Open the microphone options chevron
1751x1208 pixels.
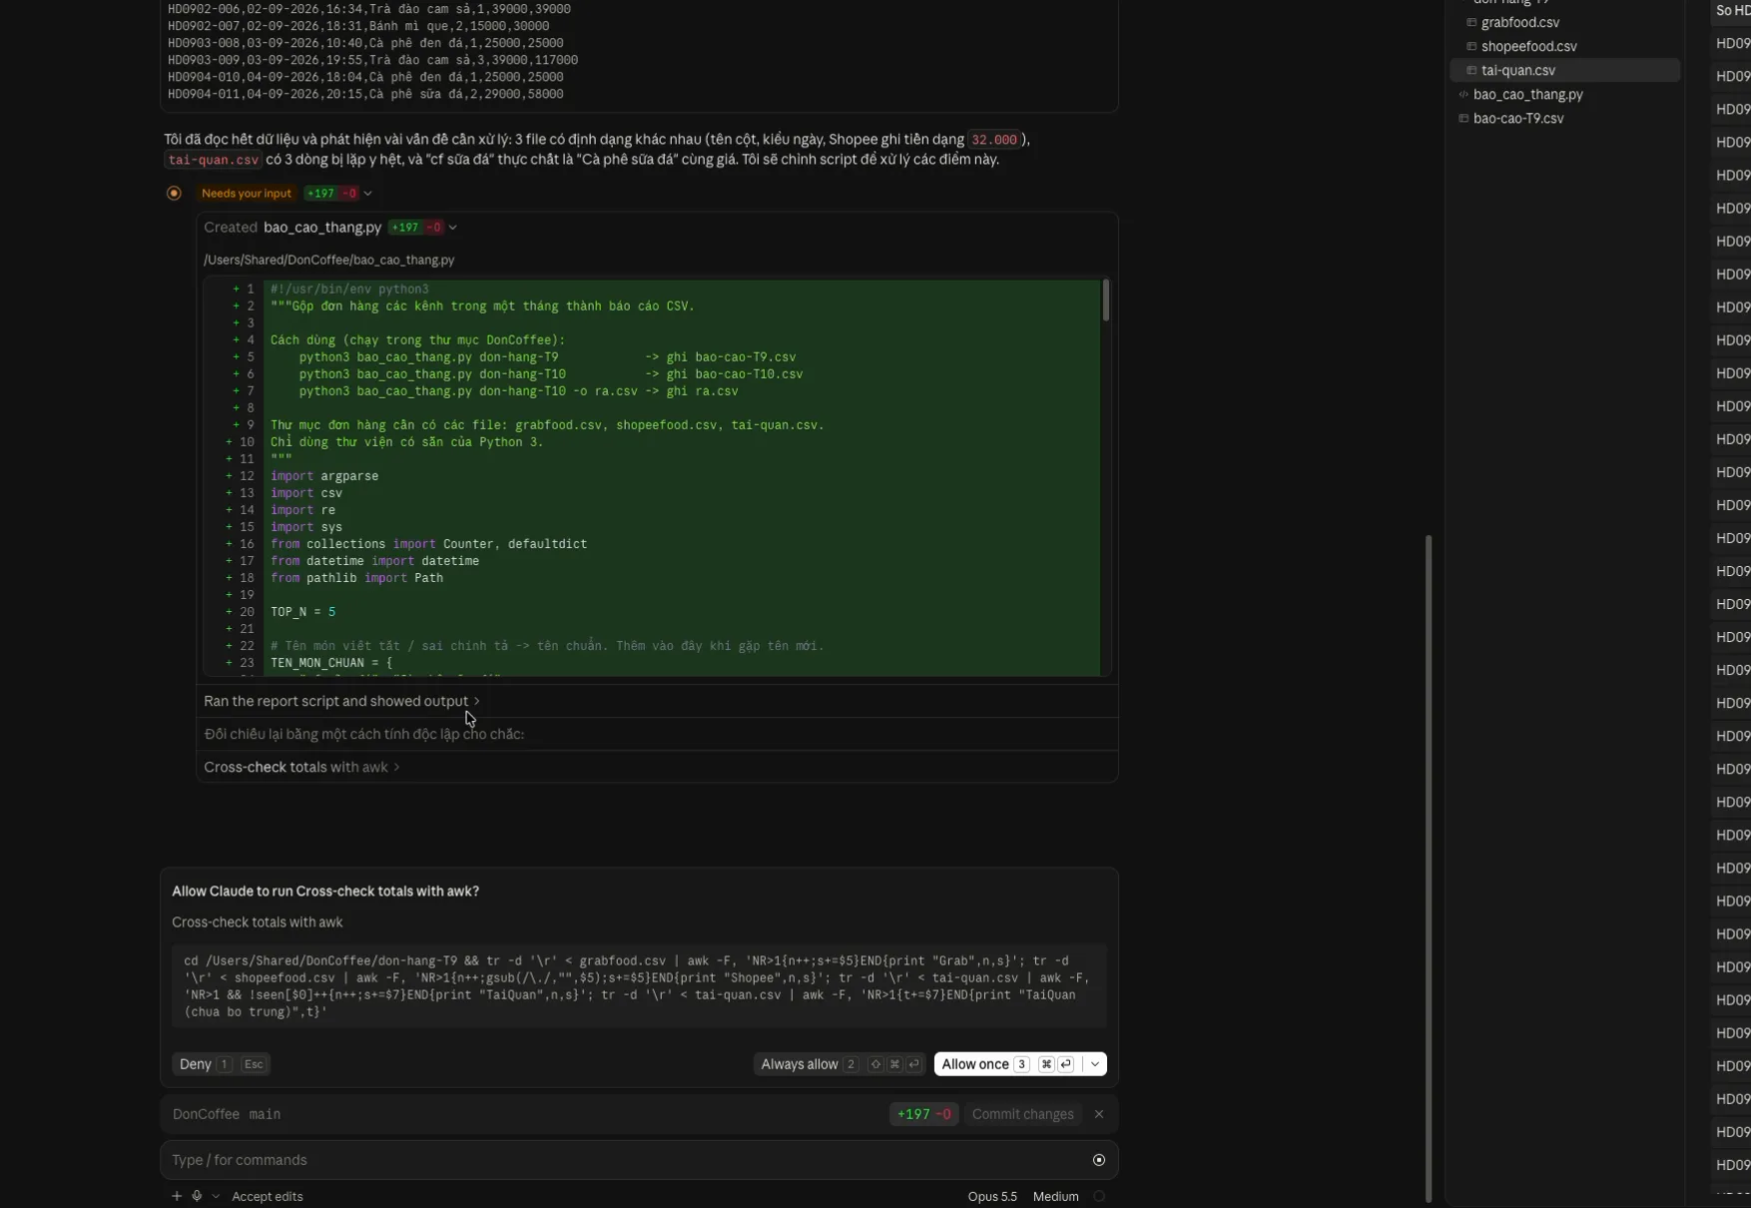[216, 1196]
